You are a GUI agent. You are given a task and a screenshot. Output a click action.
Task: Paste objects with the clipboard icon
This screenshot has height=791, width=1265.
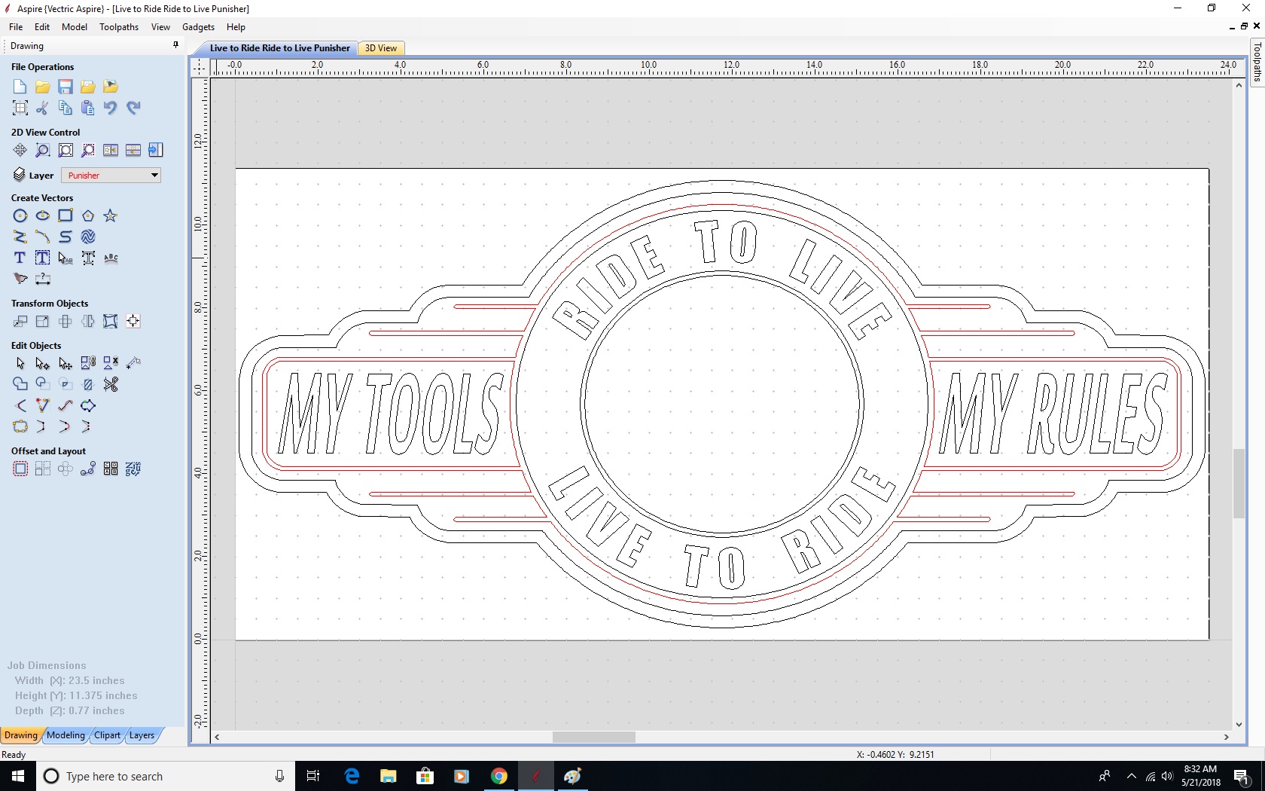[88, 108]
